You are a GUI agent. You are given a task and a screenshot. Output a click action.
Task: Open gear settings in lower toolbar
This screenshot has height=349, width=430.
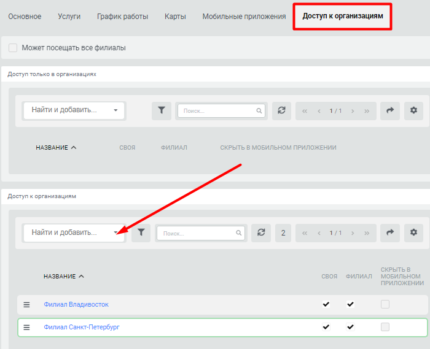coord(413,233)
